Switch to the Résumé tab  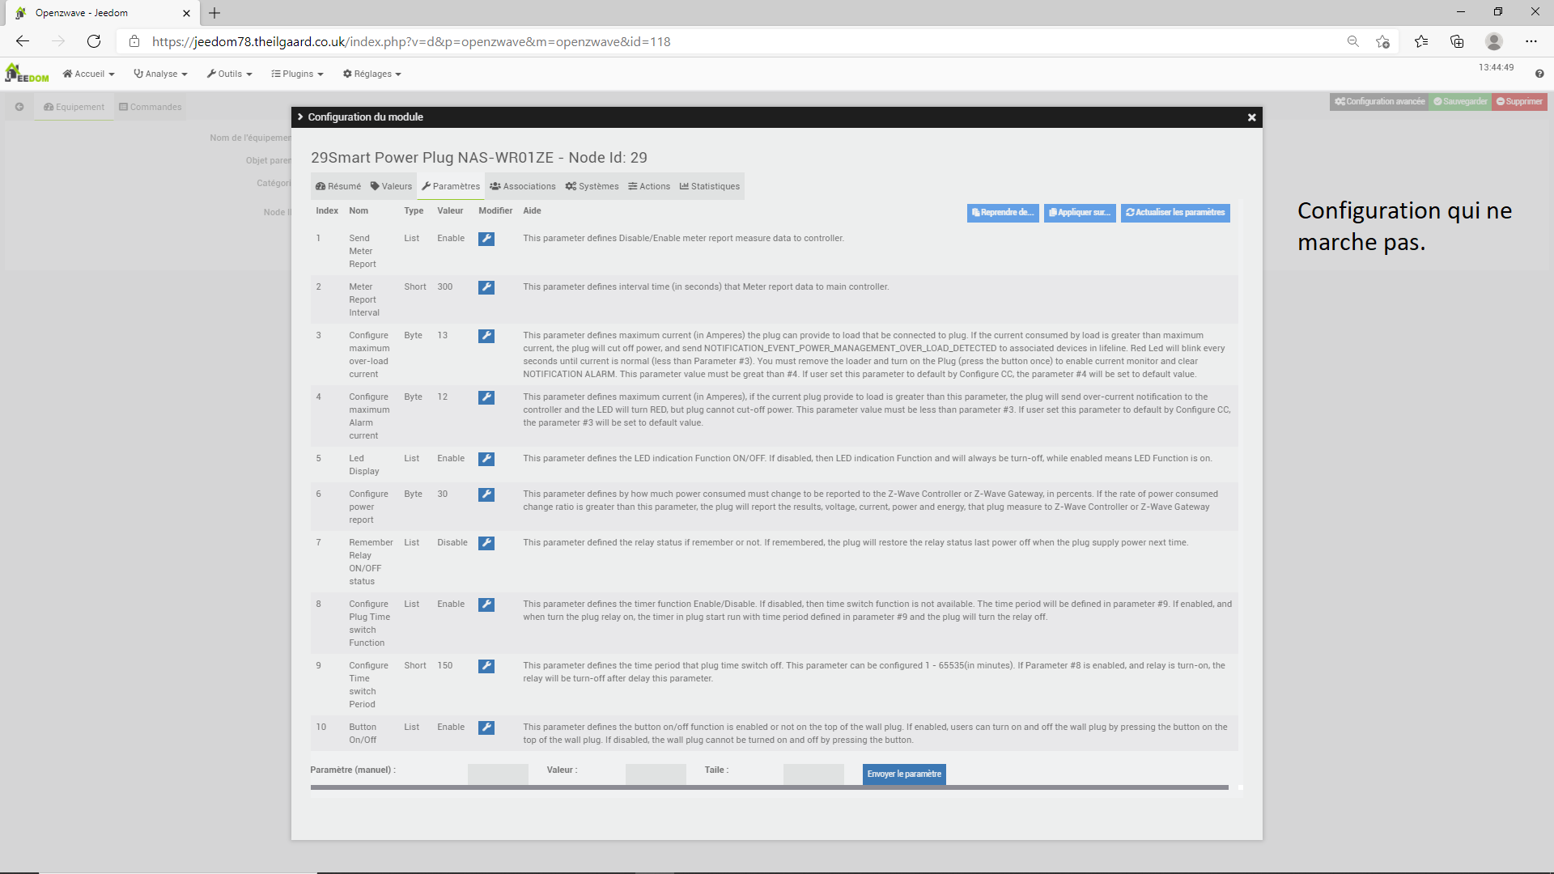pos(338,186)
